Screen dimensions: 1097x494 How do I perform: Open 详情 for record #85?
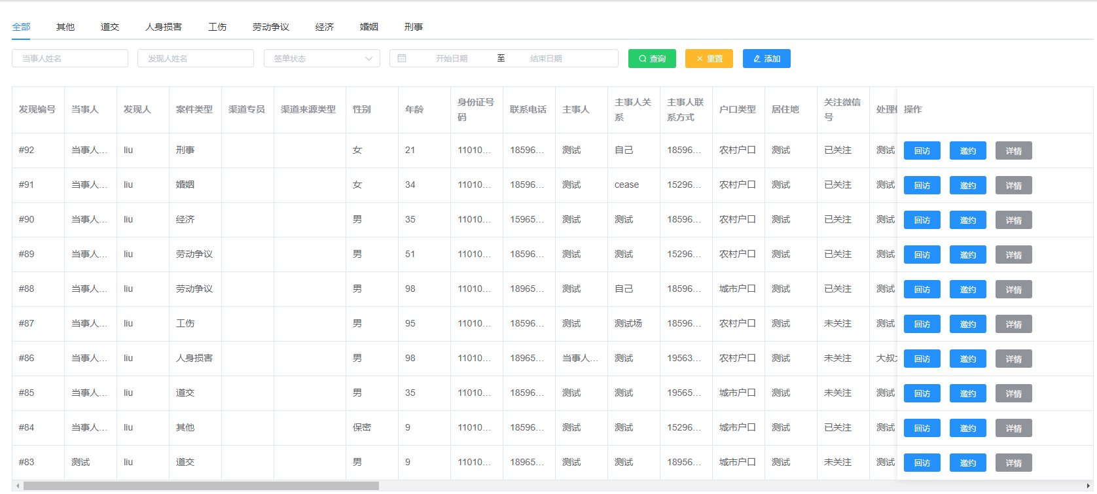click(x=1014, y=393)
